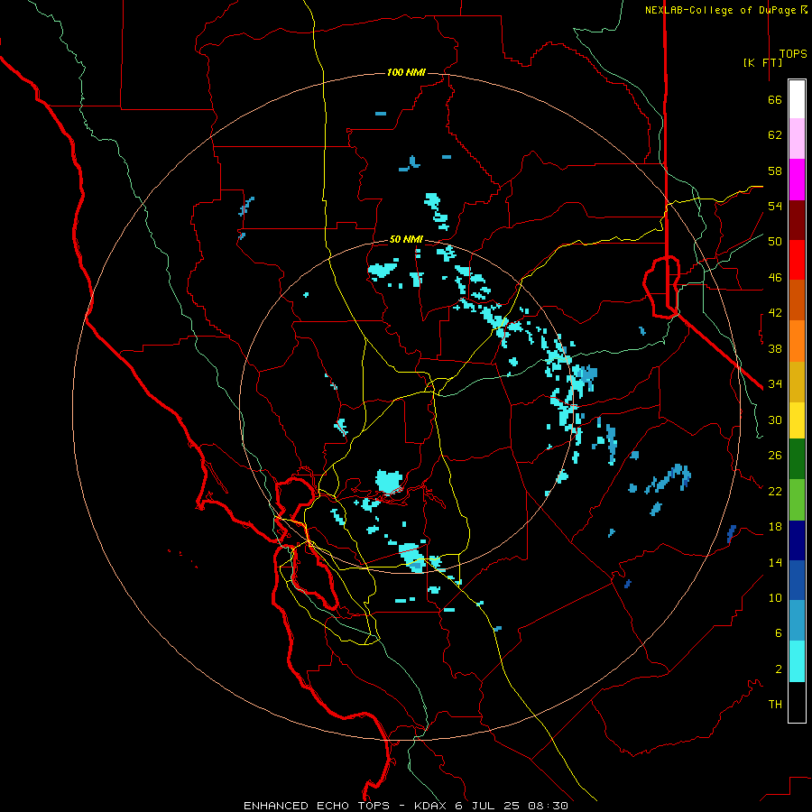This screenshot has width=812, height=812.
Task: Click the magenta 58 K FT legend swatch
Action: (x=797, y=180)
